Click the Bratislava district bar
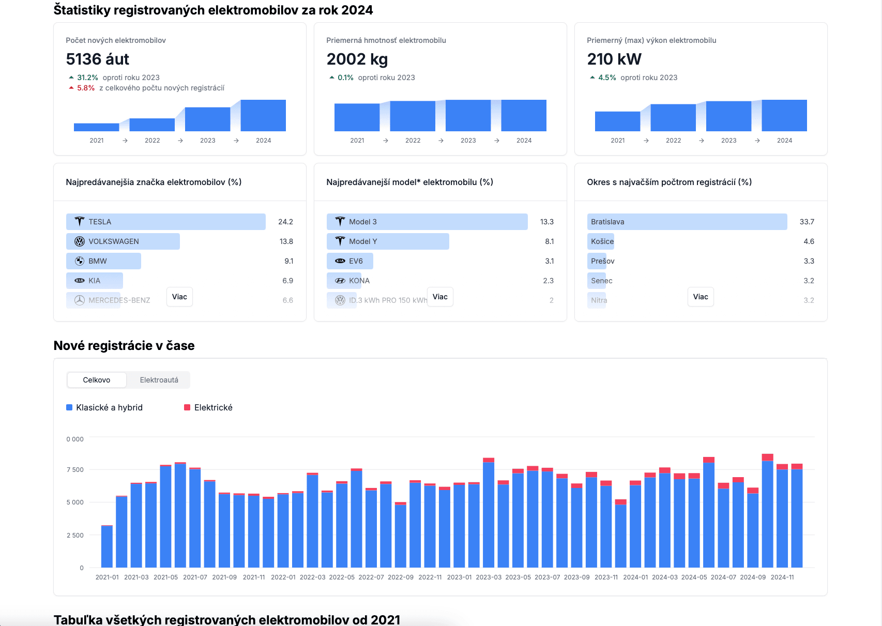The height and width of the screenshot is (626, 882). point(687,222)
